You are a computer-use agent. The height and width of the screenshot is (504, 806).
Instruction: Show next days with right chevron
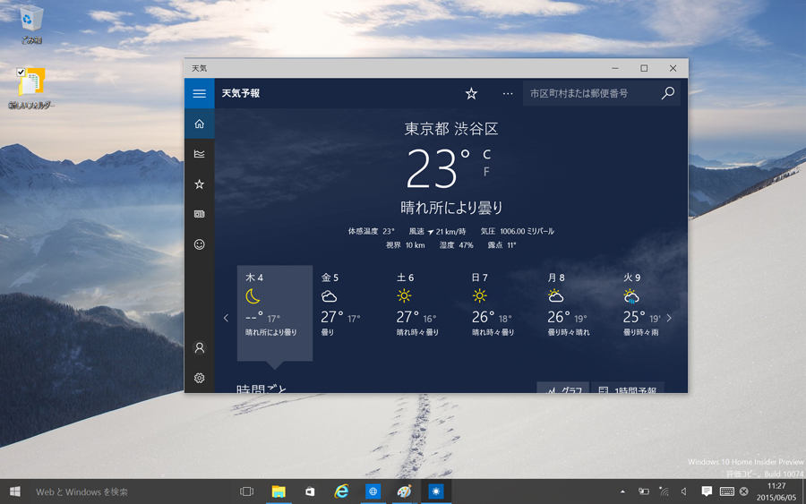coord(669,318)
